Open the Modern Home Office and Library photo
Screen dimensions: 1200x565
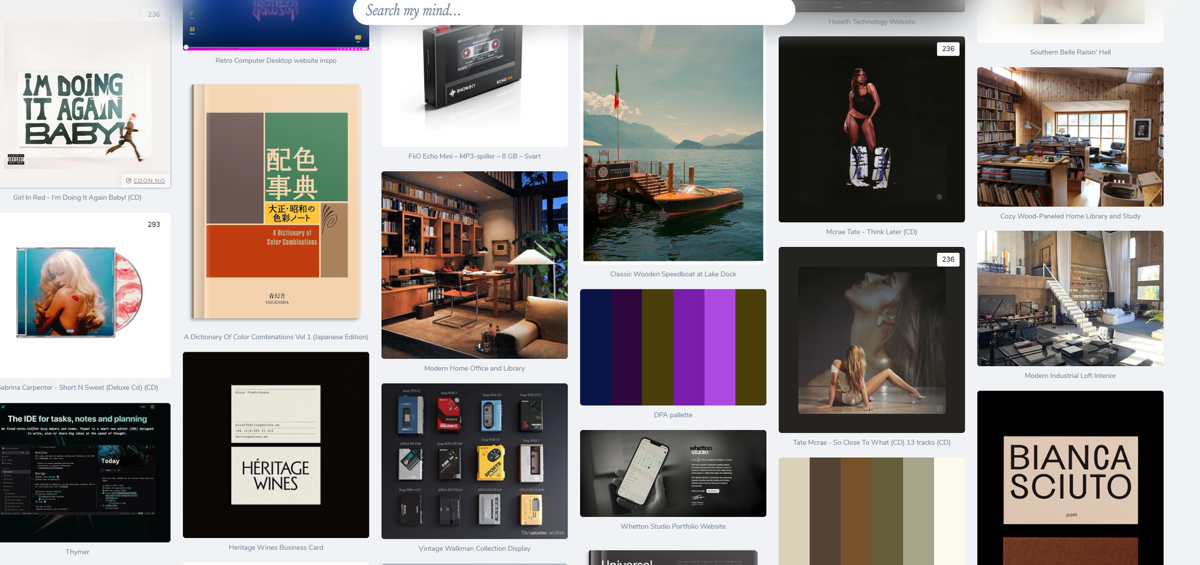tap(474, 265)
